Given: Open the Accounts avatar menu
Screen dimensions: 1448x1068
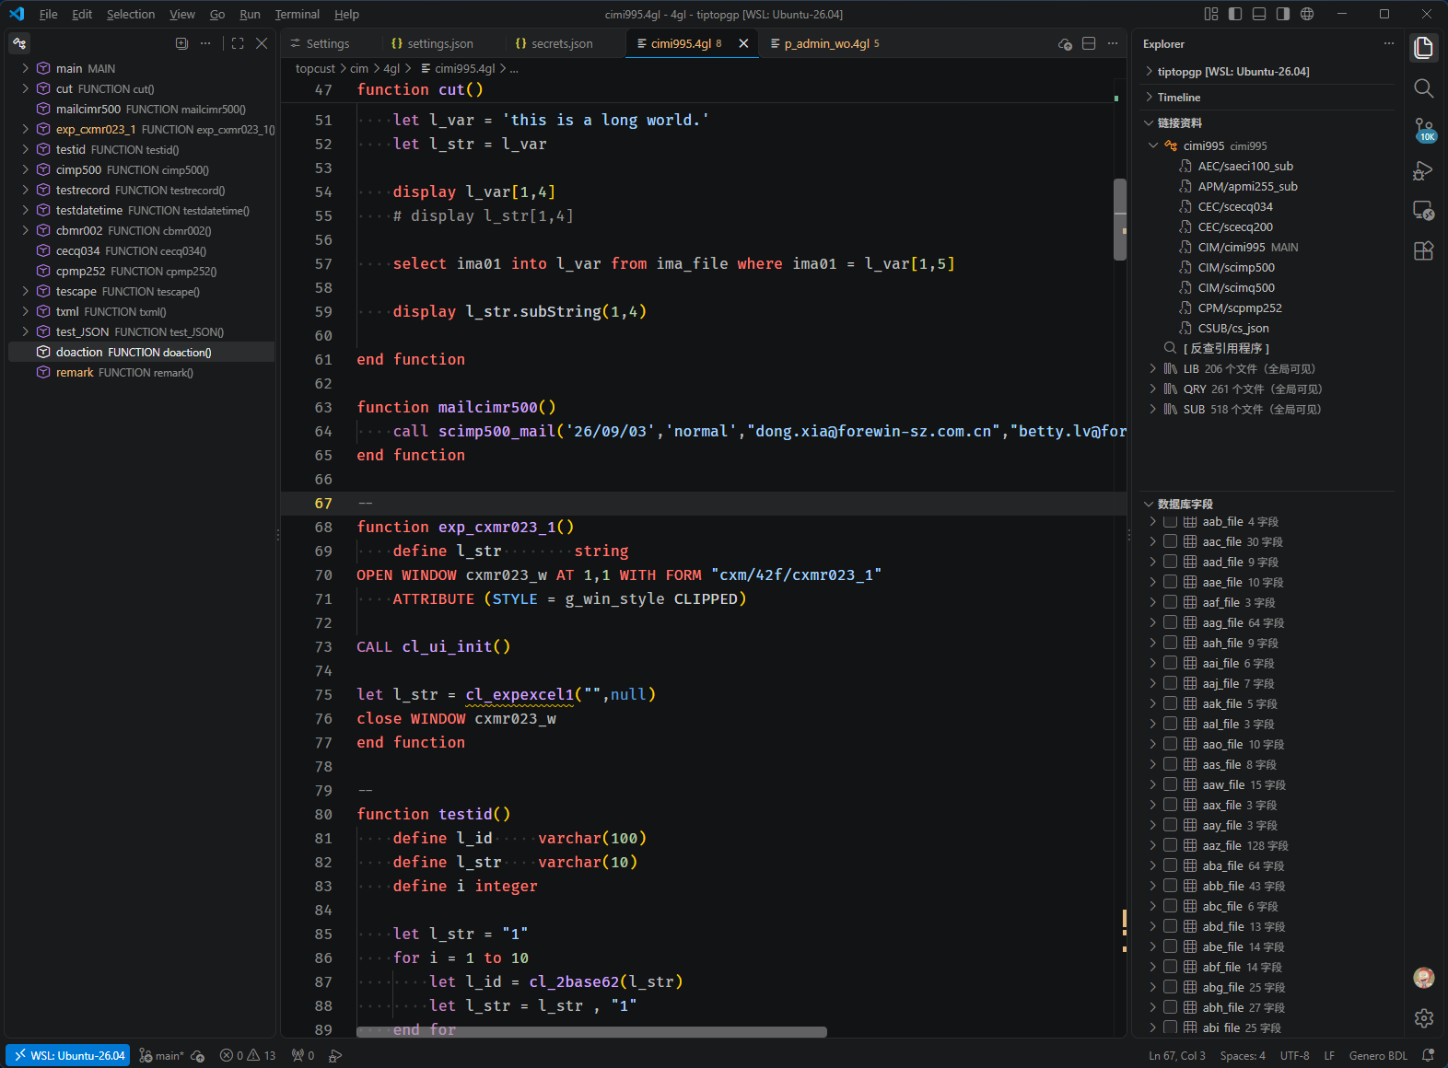Looking at the screenshot, I should coord(1424,977).
